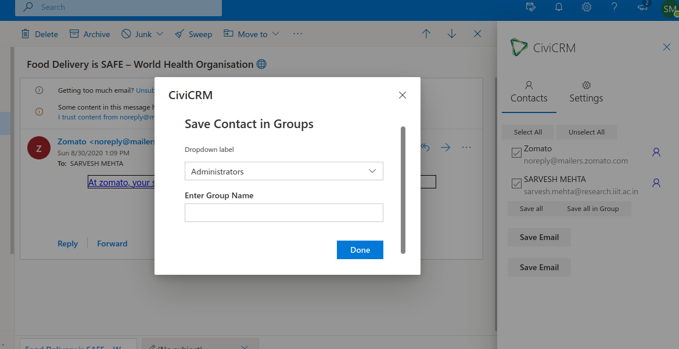
Task: Open the SM account avatar
Action: [670, 9]
